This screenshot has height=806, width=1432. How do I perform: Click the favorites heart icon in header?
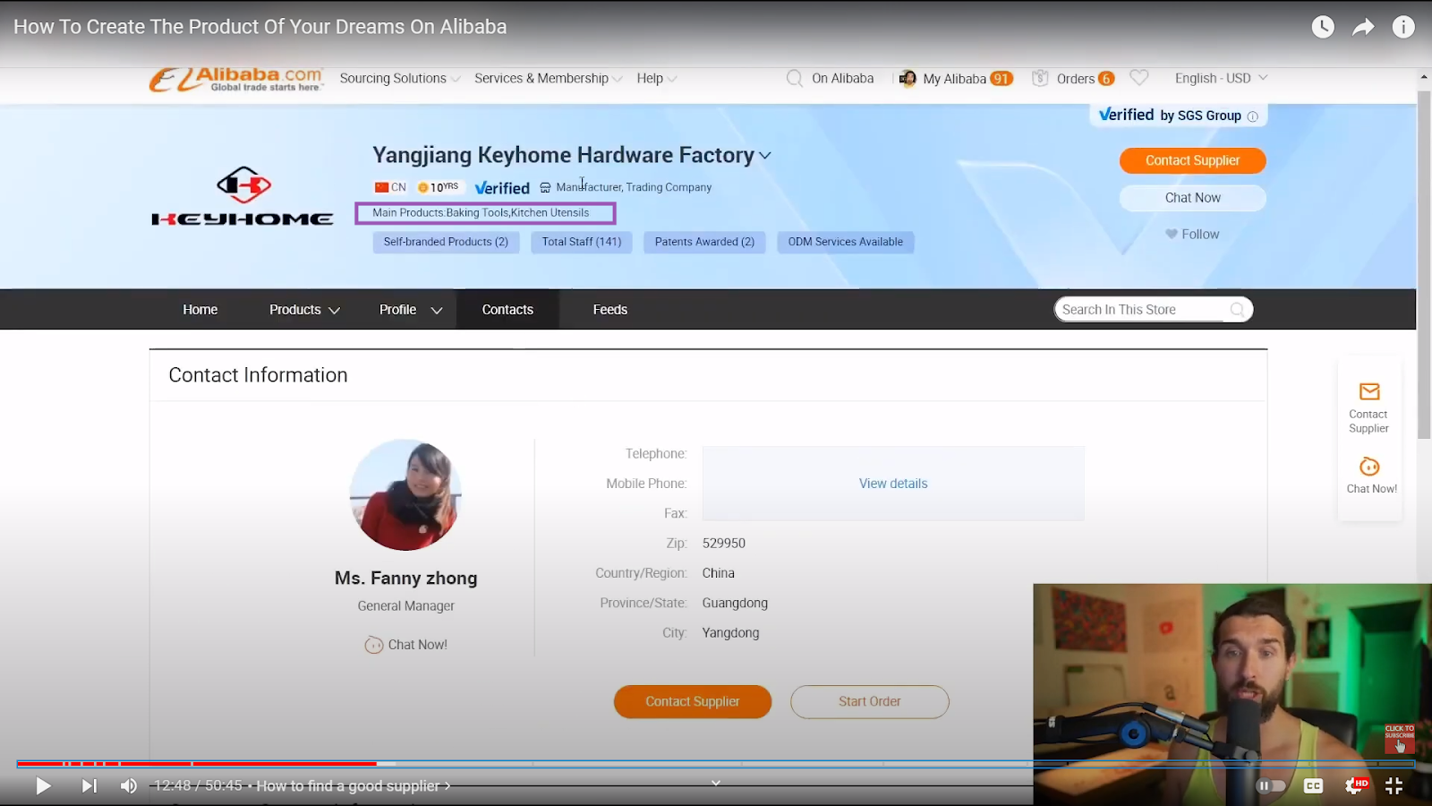(x=1138, y=78)
